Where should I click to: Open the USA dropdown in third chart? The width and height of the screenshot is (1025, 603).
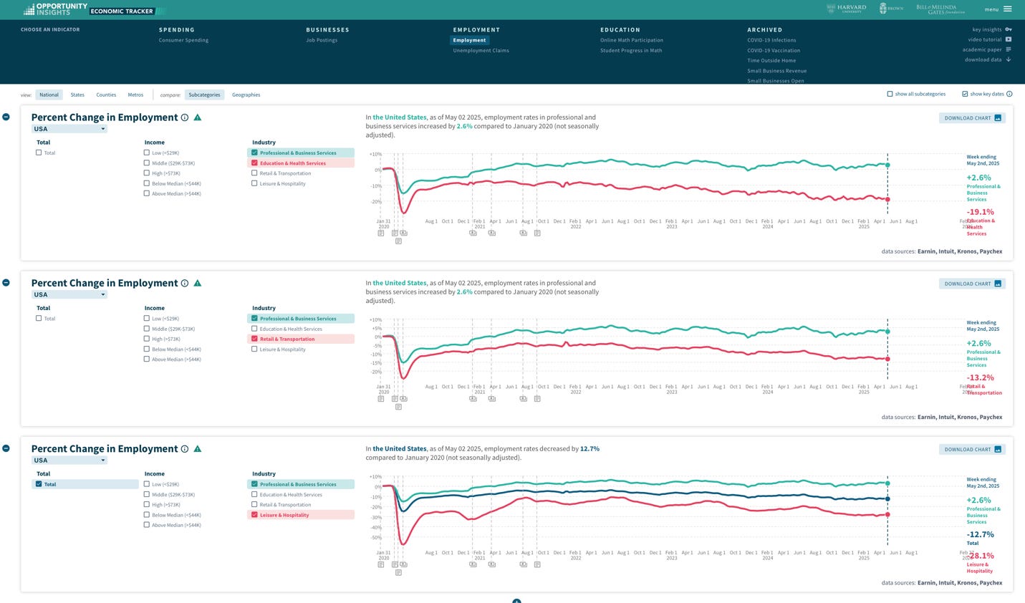(x=69, y=460)
